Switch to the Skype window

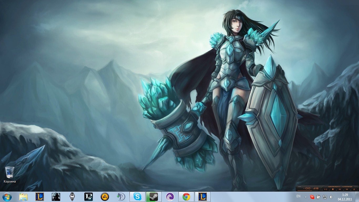[137, 197]
